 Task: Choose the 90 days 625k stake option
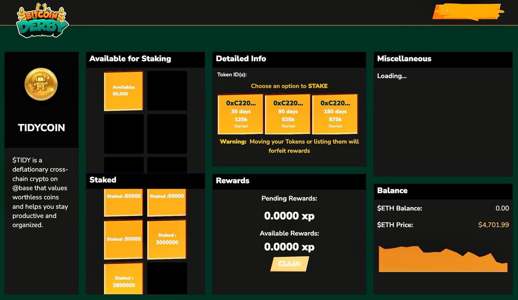[x=288, y=114]
